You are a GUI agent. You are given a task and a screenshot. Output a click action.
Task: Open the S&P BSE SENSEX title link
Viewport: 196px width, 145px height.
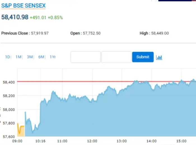(x=24, y=6)
